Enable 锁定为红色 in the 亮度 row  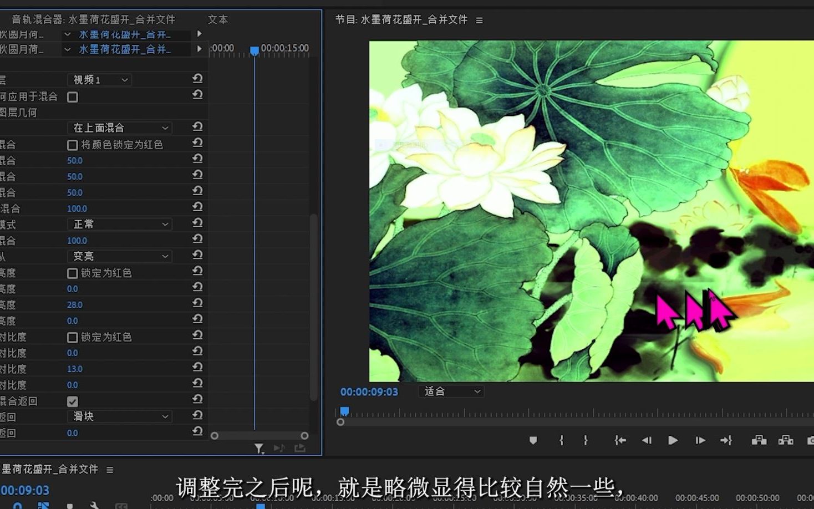[x=73, y=273]
